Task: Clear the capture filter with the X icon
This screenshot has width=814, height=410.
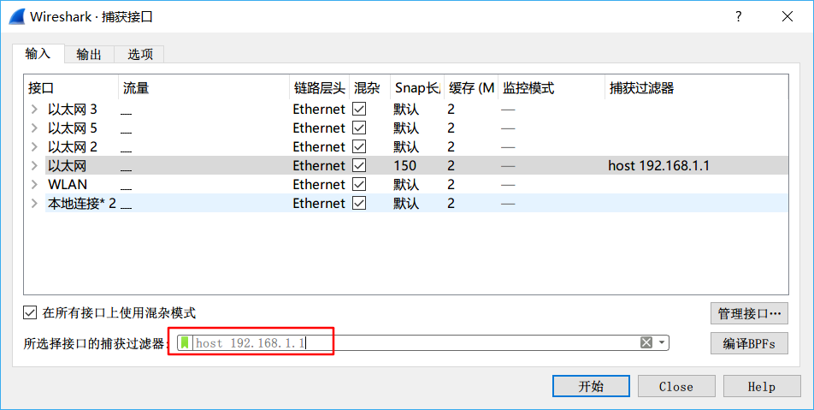Action: [646, 342]
